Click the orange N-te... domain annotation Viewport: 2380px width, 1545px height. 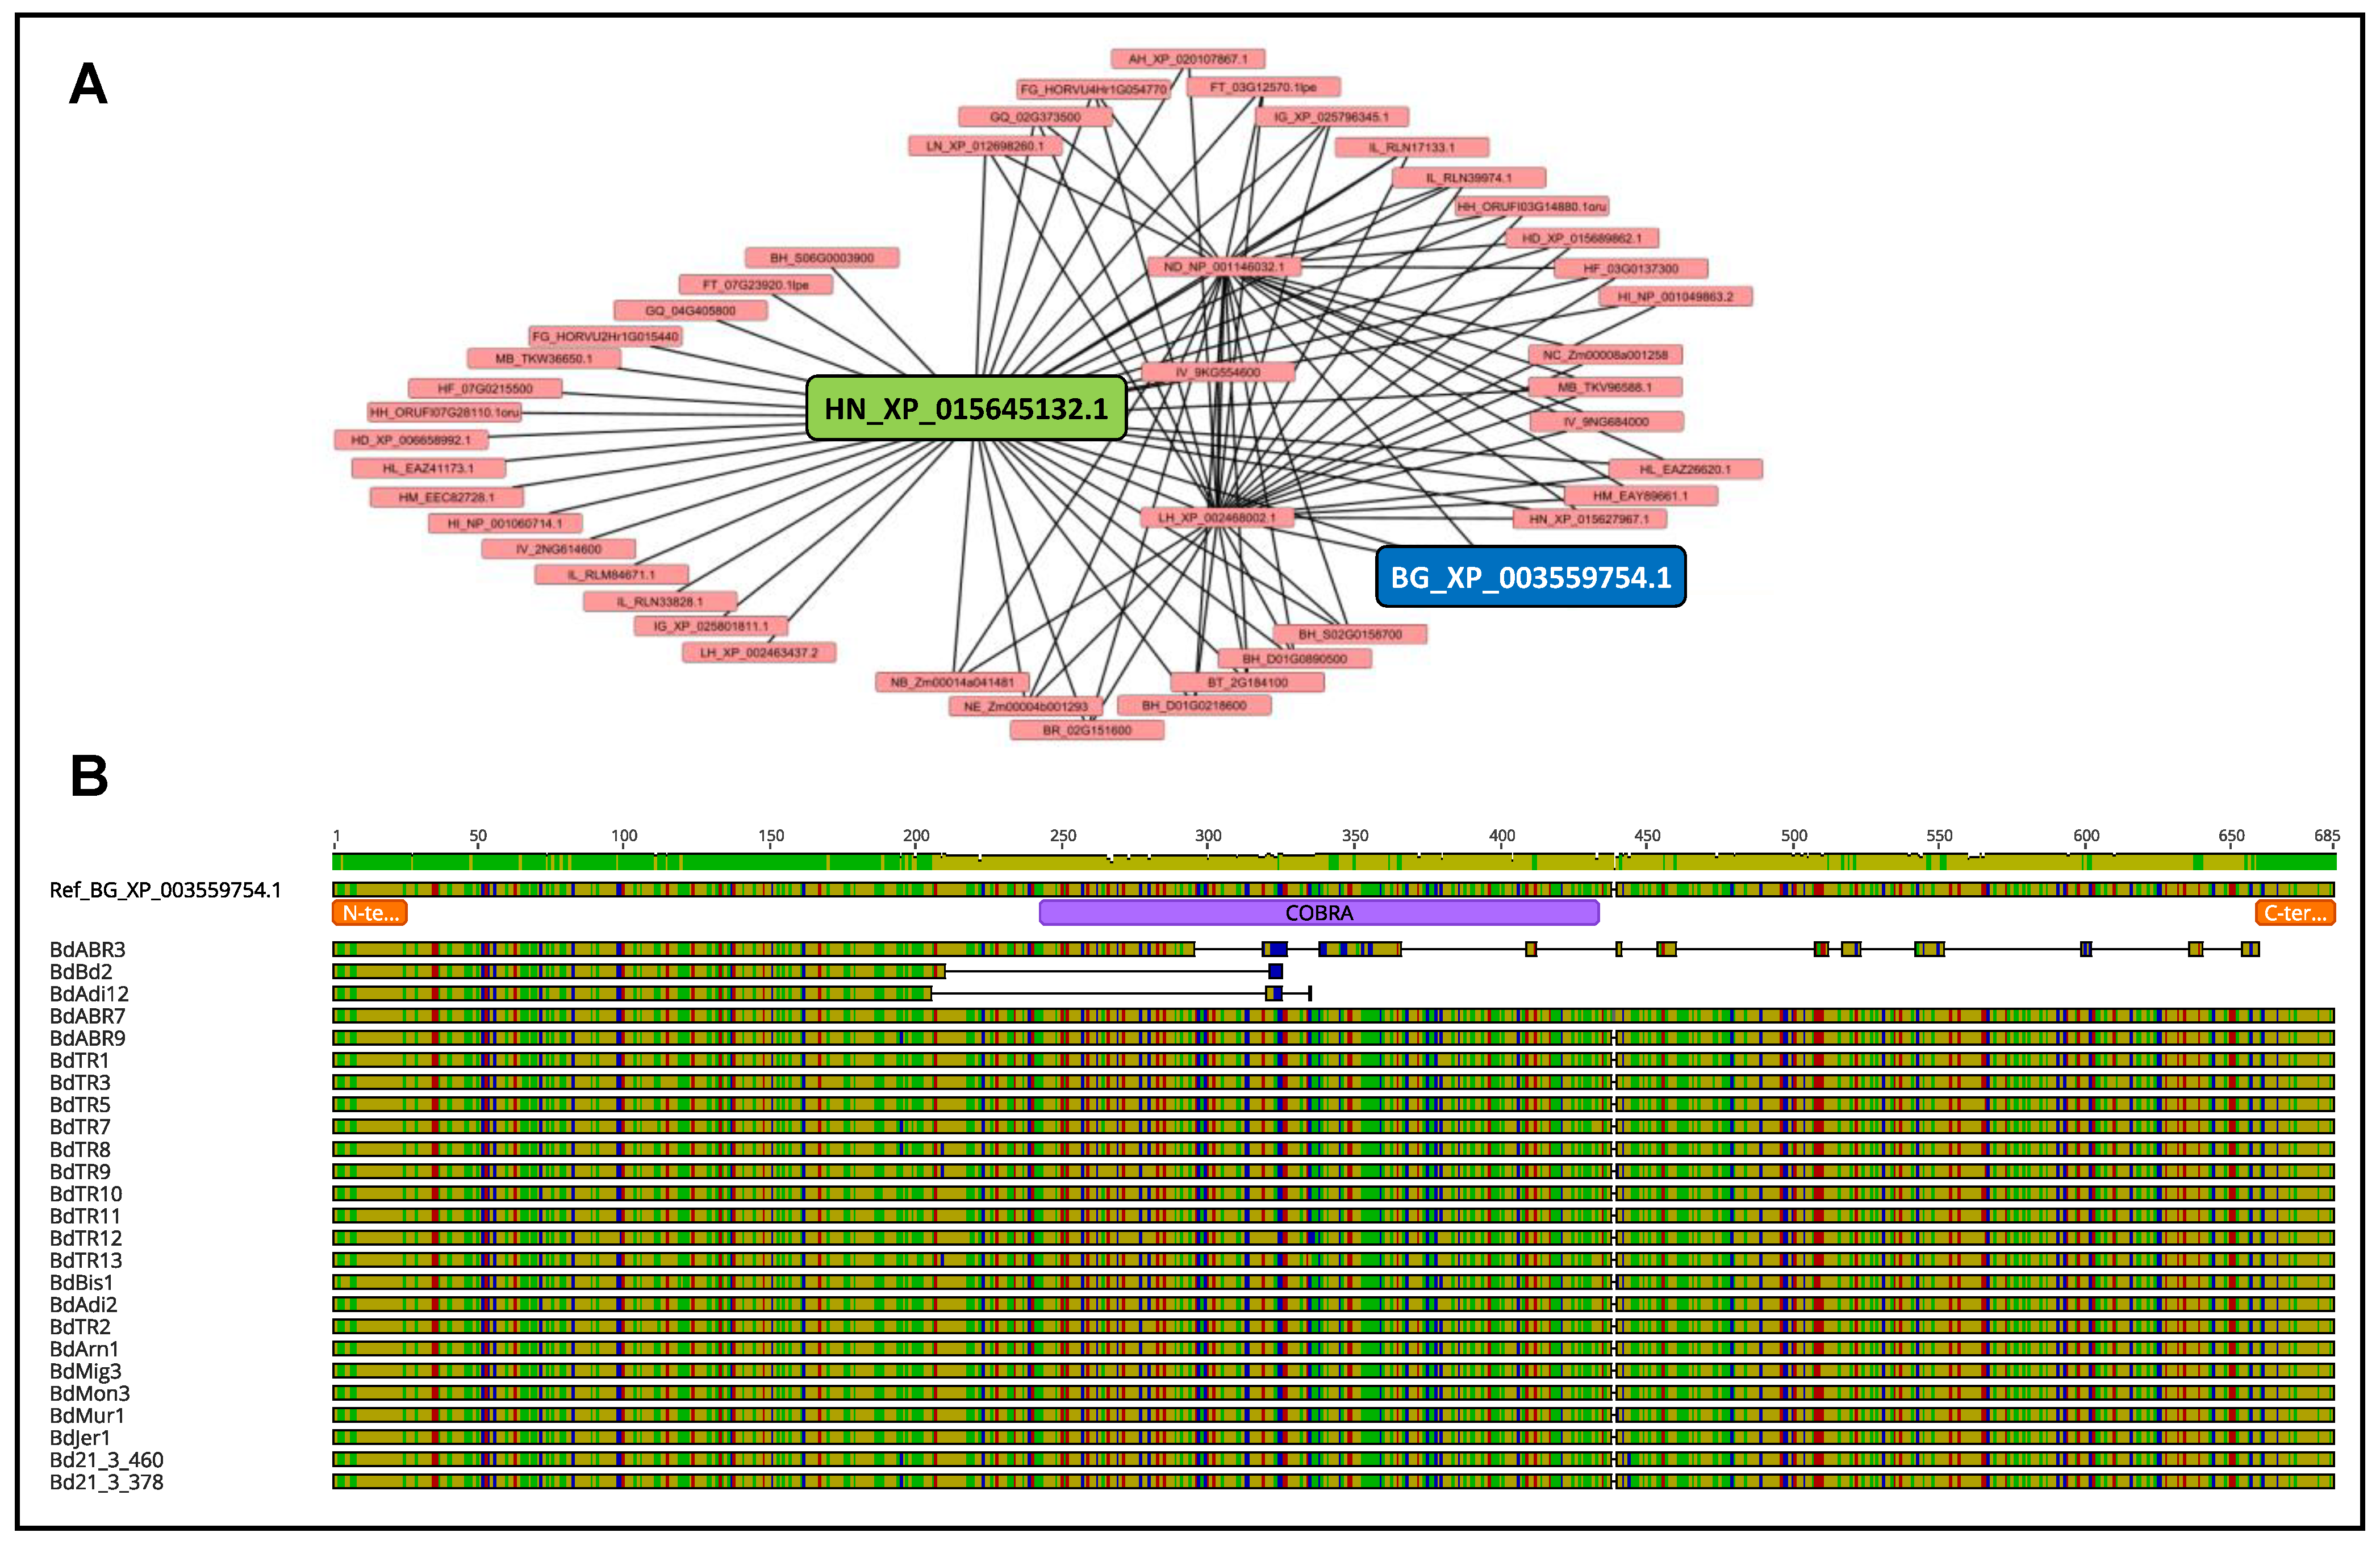pyautogui.click(x=370, y=913)
